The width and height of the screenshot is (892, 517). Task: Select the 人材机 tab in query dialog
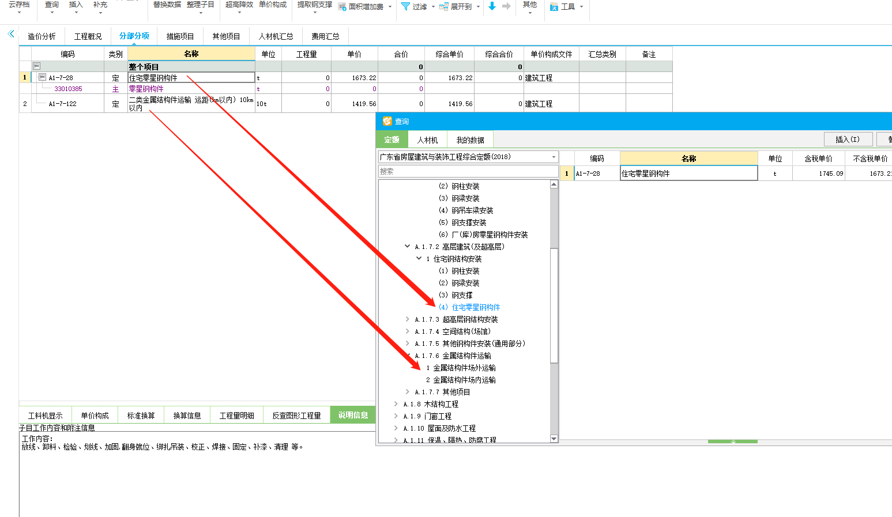point(427,140)
